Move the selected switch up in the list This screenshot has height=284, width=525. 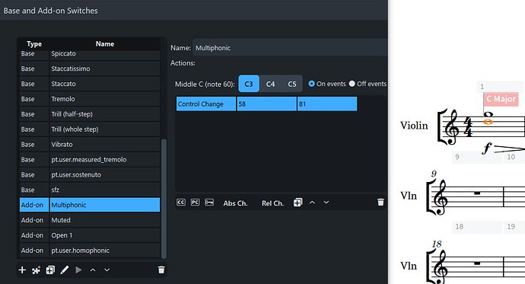pyautogui.click(x=93, y=270)
